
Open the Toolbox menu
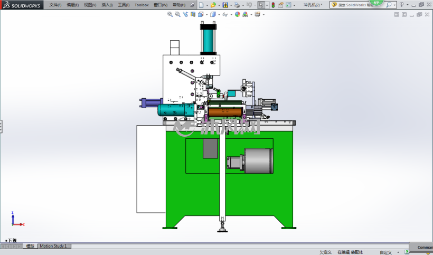point(142,5)
